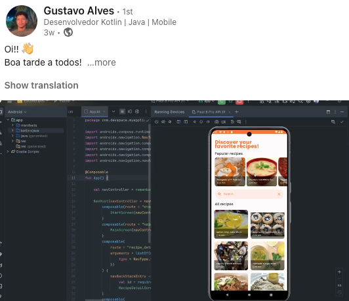This screenshot has height=301, width=349.
Task: Open the soup popular recipe card
Action: pos(262,172)
